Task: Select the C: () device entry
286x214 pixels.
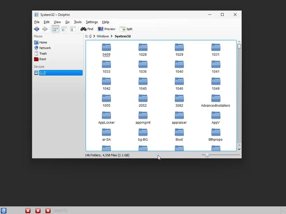Action: pyautogui.click(x=58, y=73)
